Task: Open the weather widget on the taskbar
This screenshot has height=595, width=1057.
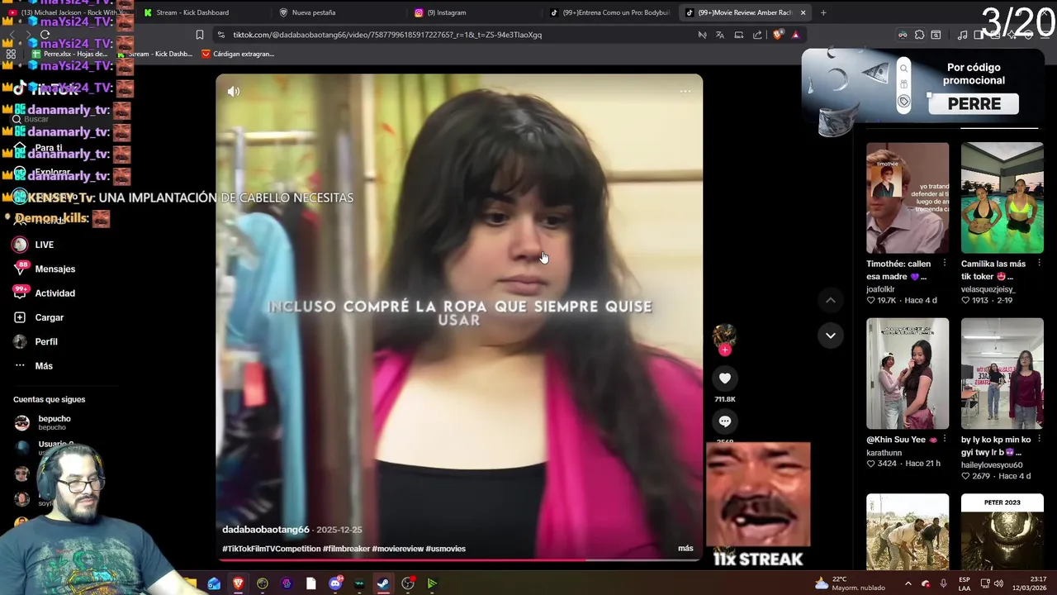Action: [x=850, y=583]
